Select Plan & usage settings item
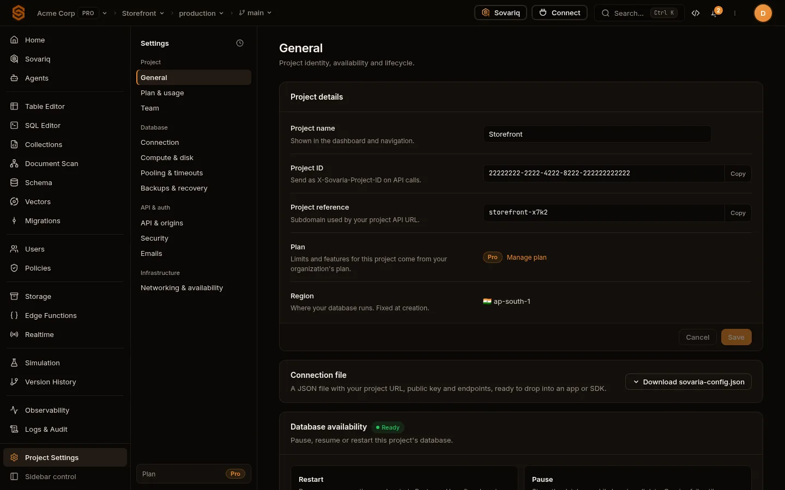This screenshot has height=490, width=785. [x=194, y=93]
